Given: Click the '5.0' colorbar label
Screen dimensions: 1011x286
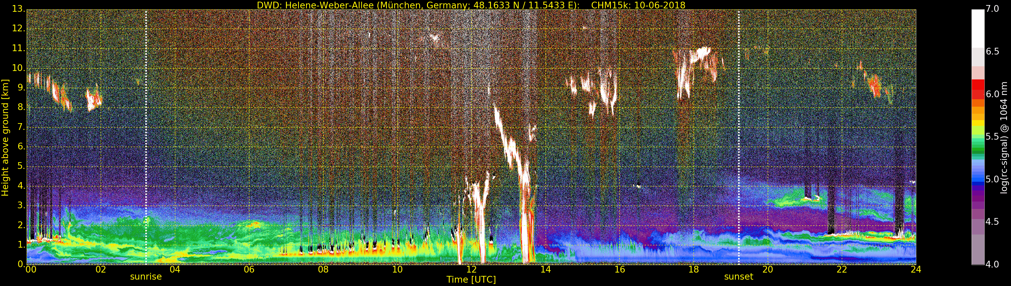Looking at the screenshot, I should (992, 179).
